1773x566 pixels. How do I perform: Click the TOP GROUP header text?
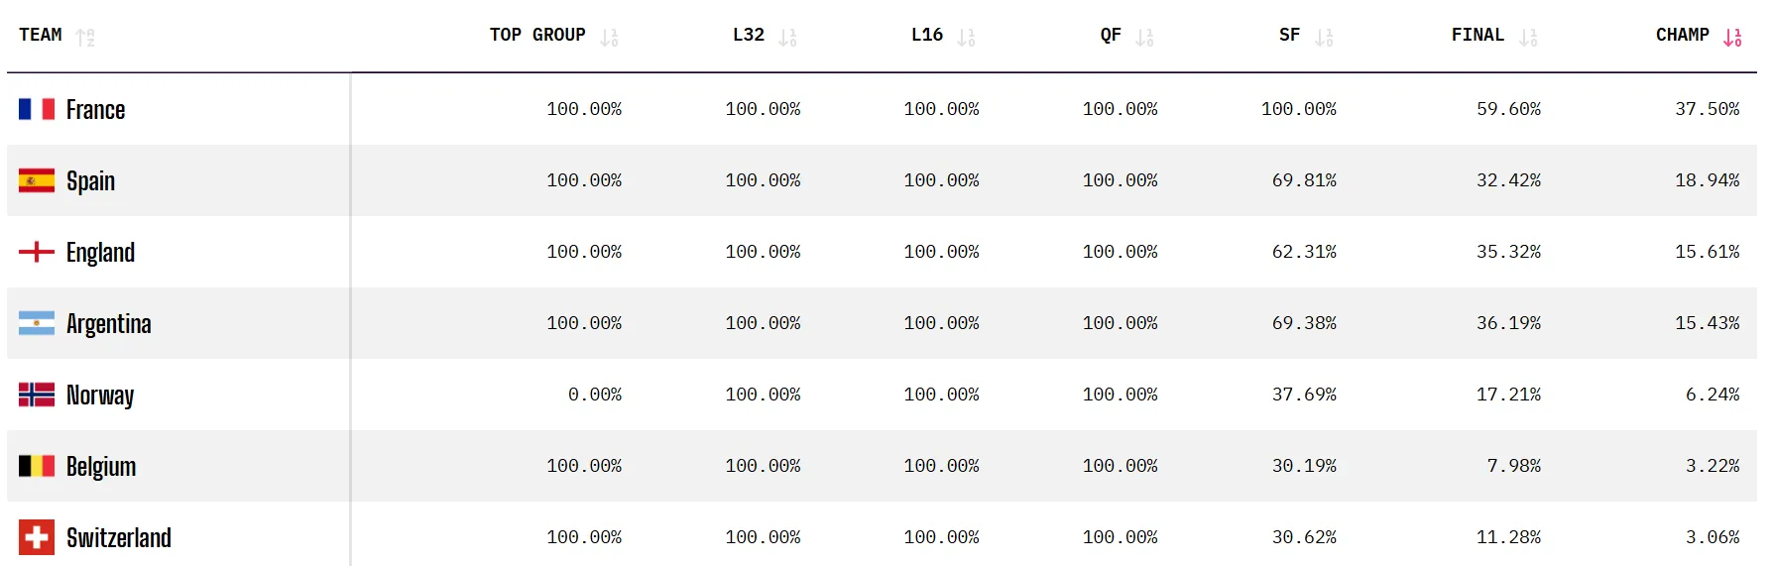point(537,35)
